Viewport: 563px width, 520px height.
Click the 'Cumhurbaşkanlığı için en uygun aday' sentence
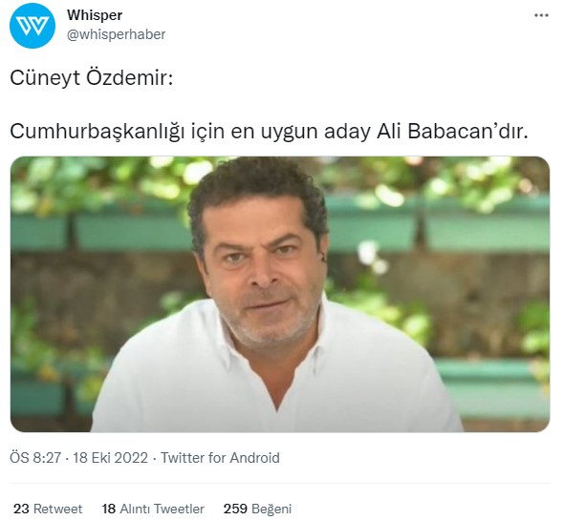coord(189,131)
